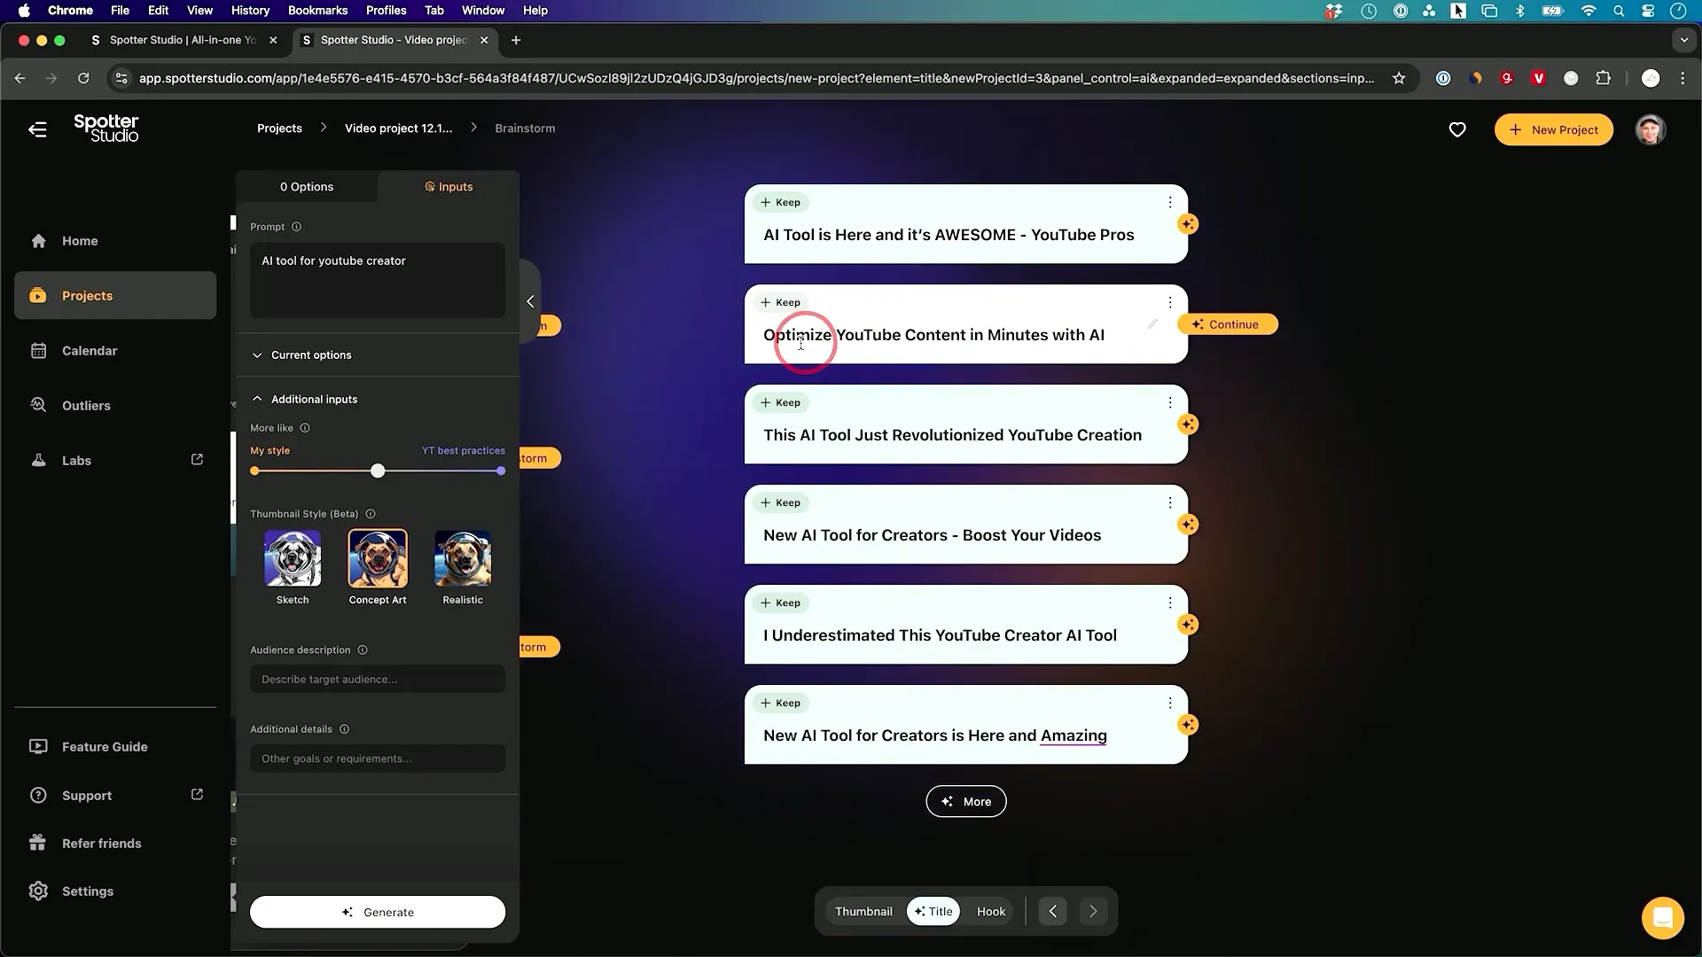The image size is (1702, 957).
Task: Open macOS Spotlight search icon
Action: 1619,11
